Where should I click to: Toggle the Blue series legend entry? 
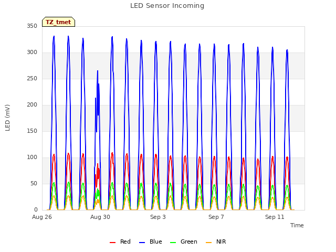pyautogui.click(x=151, y=241)
